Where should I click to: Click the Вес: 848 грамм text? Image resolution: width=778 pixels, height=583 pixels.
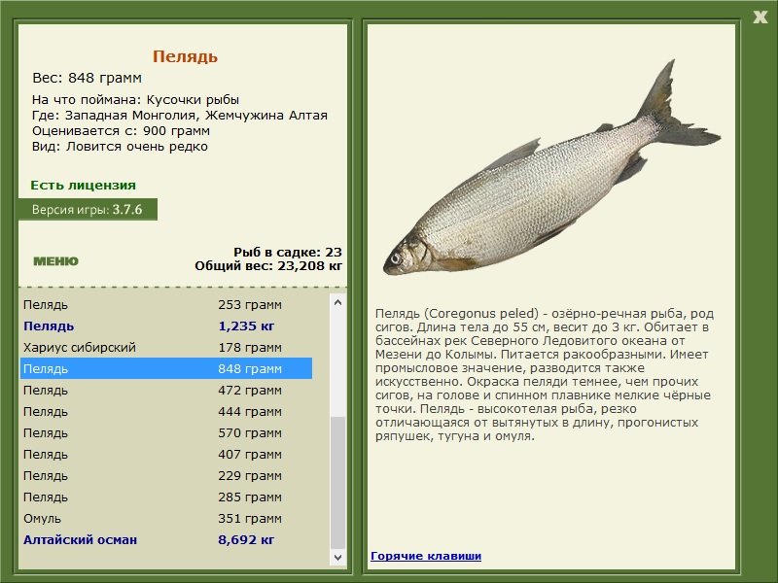(87, 78)
